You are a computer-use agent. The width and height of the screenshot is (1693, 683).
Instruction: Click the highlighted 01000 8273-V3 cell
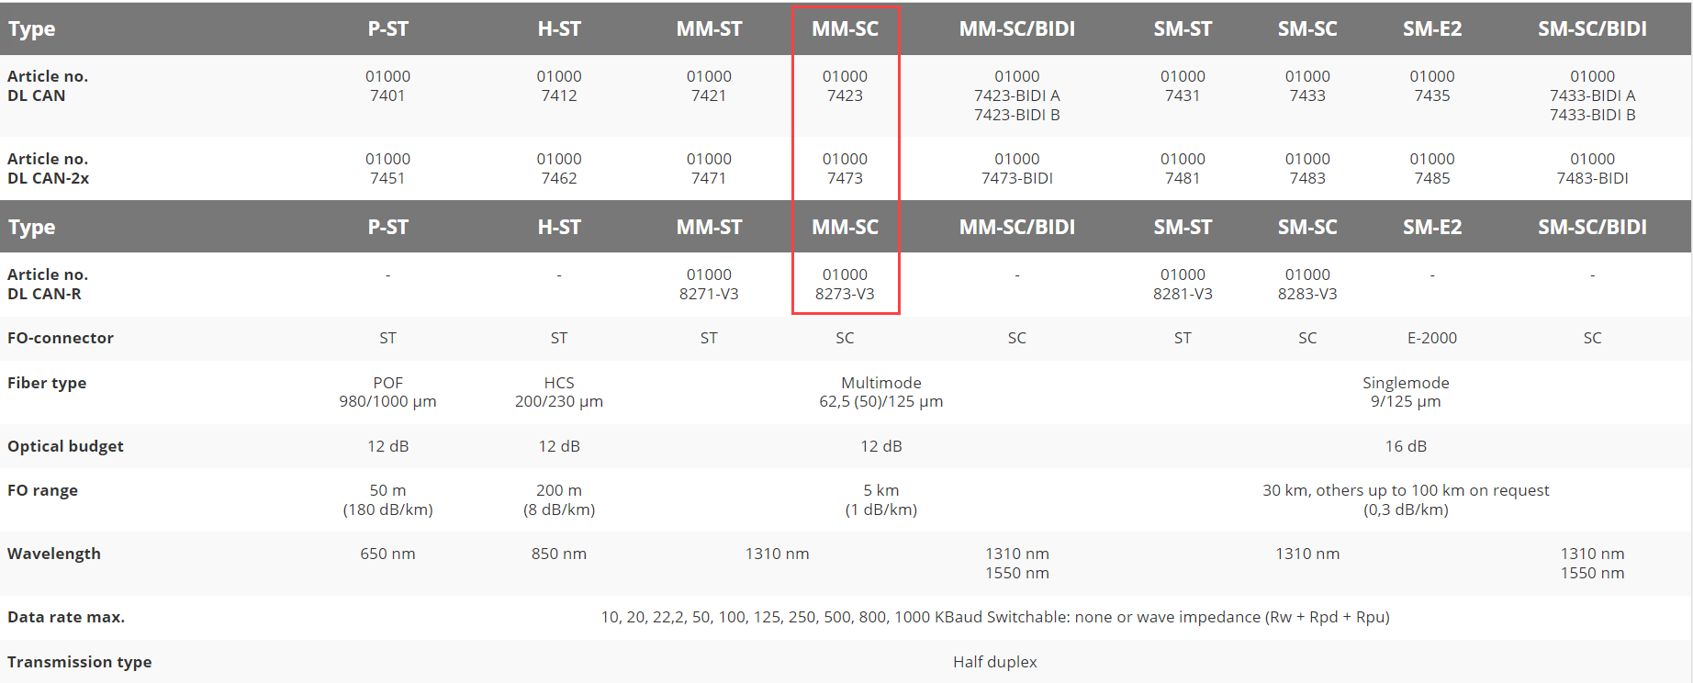click(845, 285)
